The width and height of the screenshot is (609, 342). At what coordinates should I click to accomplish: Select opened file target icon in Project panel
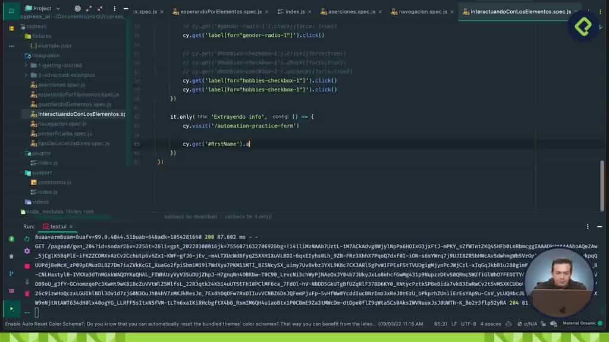77,8
